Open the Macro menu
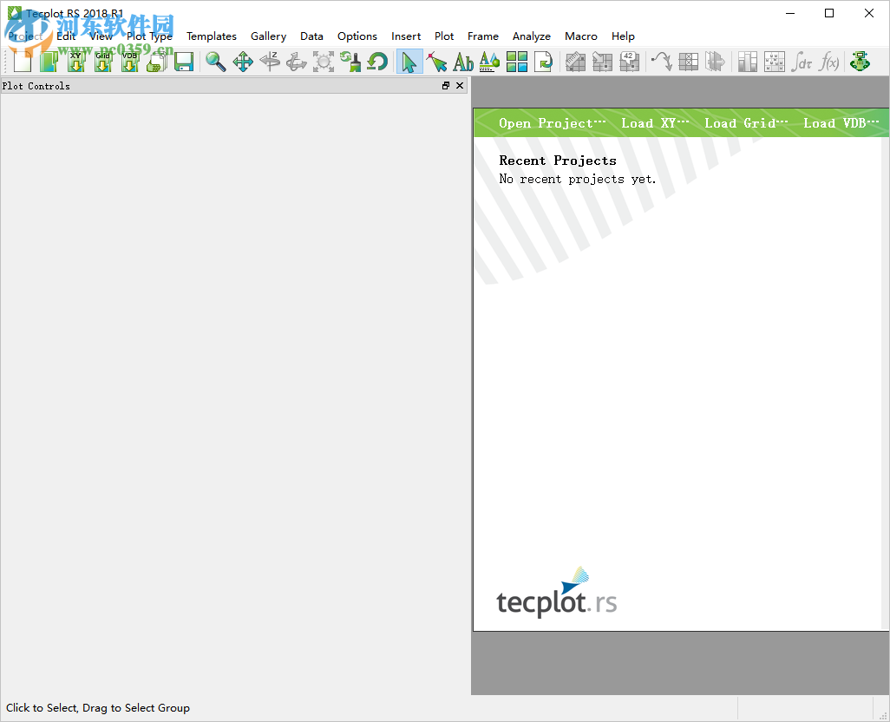 [x=580, y=36]
